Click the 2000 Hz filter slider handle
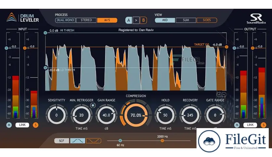Image resolution: width=272 pixels, height=157 pixels. coord(162,140)
